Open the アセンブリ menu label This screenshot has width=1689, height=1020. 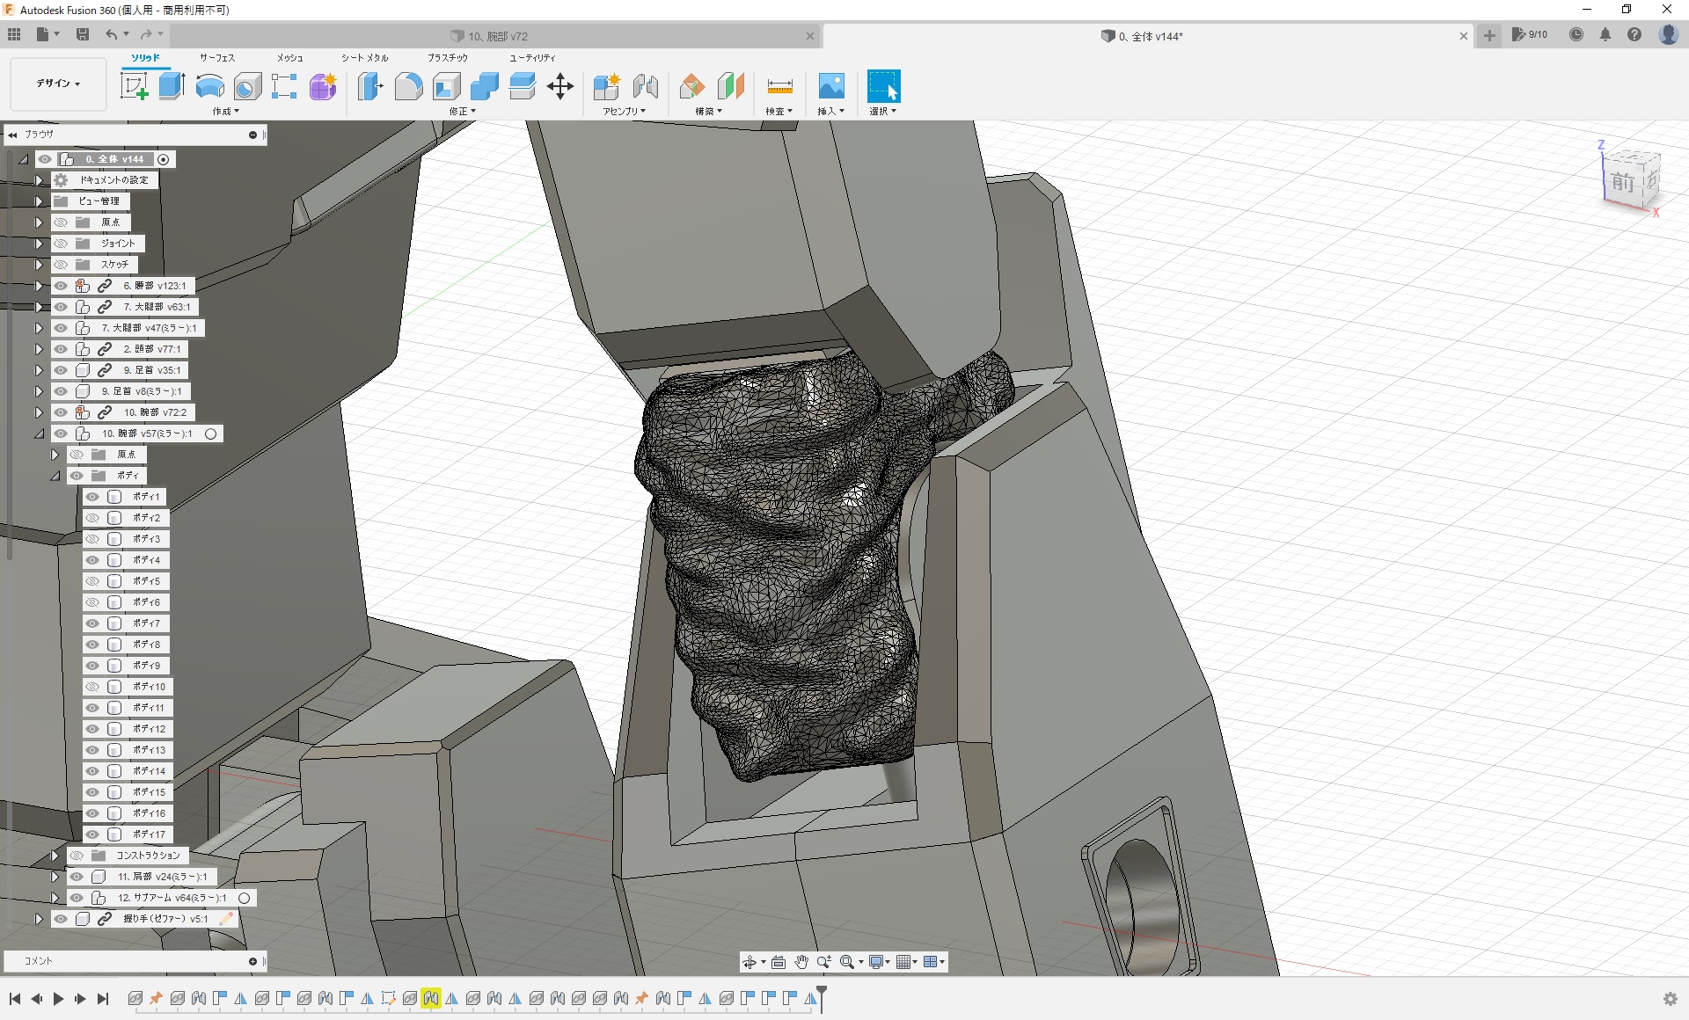coord(624,112)
